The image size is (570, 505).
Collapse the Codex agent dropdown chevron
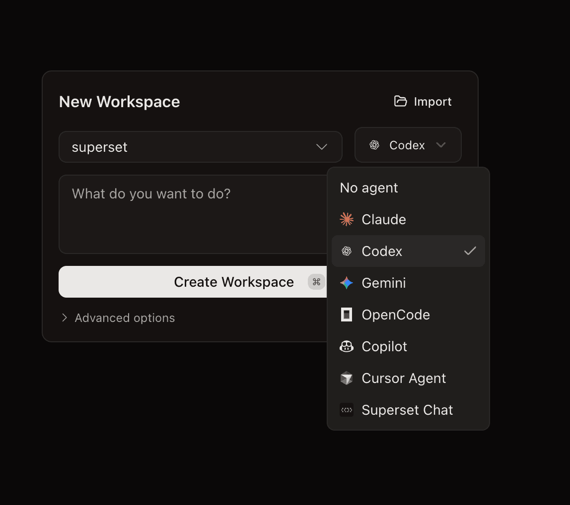tap(440, 145)
